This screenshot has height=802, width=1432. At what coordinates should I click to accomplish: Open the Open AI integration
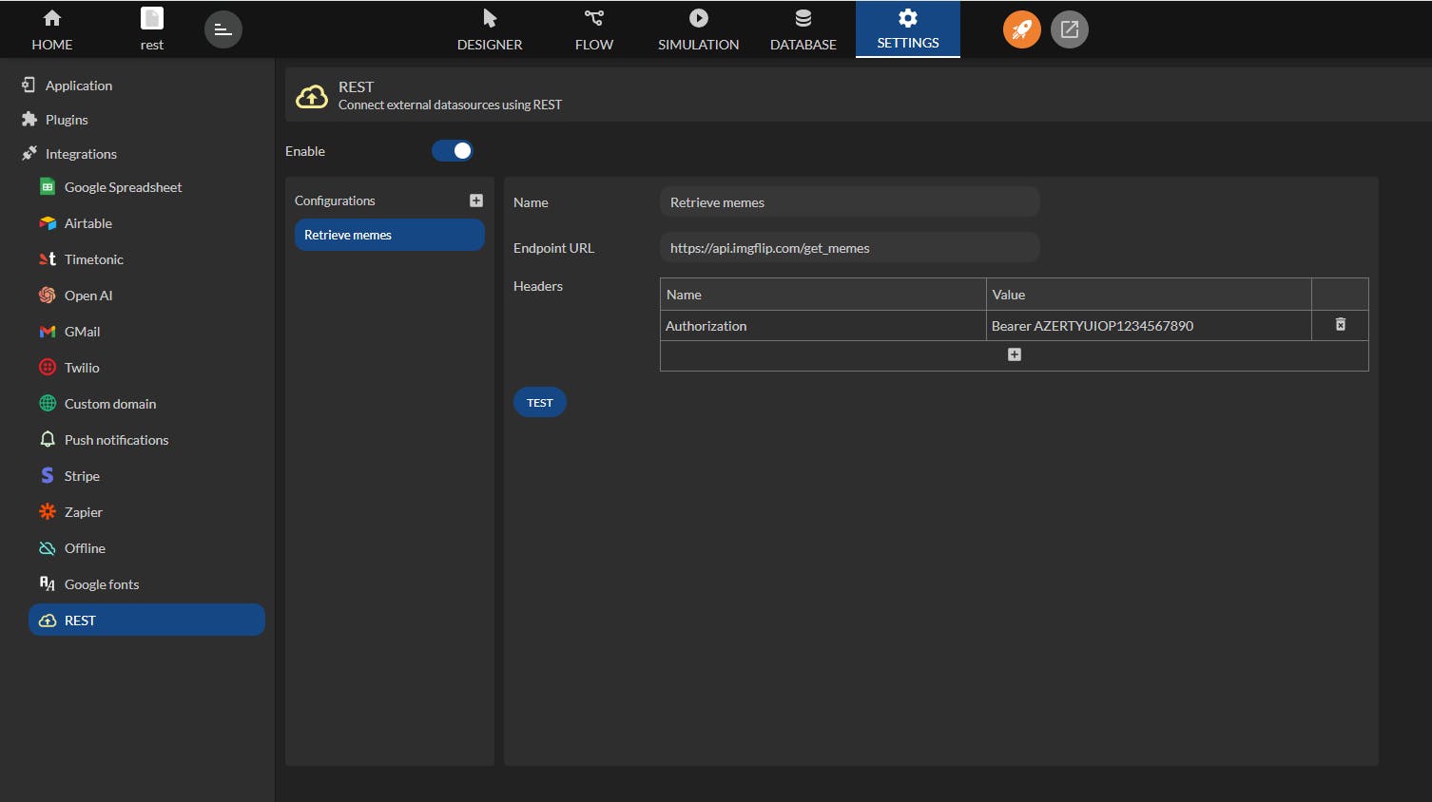[x=147, y=296]
